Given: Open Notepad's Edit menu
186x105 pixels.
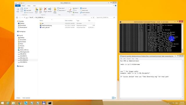Looking at the screenshot, I should coord(124,59).
